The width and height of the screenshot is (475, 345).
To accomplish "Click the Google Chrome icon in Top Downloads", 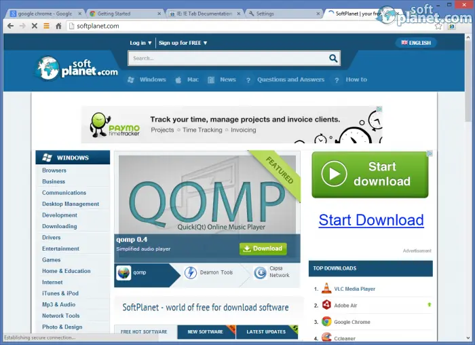I will click(x=326, y=321).
